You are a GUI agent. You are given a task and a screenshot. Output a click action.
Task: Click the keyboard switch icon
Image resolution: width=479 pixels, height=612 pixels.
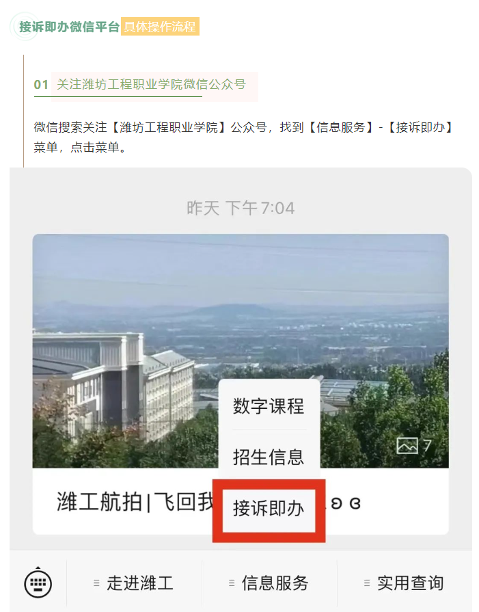pos(38,583)
